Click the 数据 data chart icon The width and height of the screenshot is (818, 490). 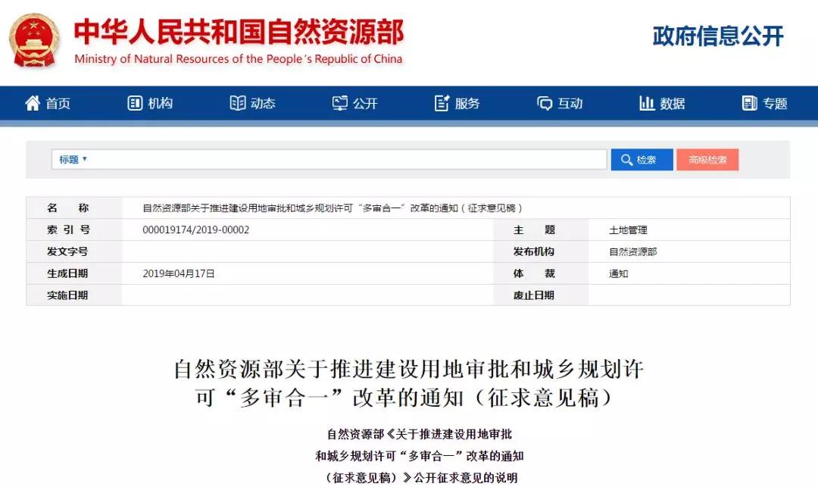[646, 104]
